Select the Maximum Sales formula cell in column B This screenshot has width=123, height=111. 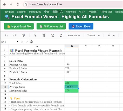click(72, 91)
